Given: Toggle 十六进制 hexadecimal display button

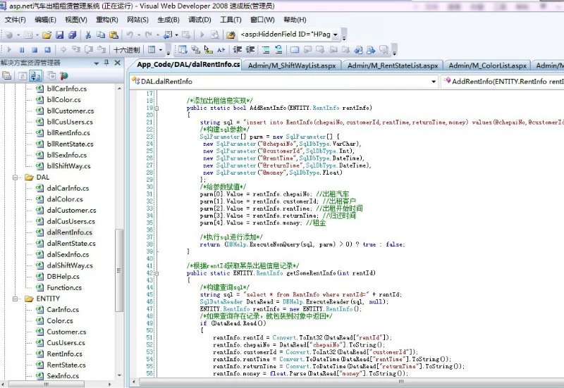Looking at the screenshot, I should [x=127, y=49].
